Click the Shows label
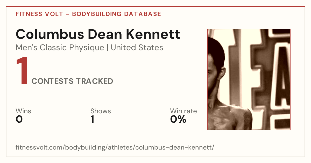 click(101, 111)
